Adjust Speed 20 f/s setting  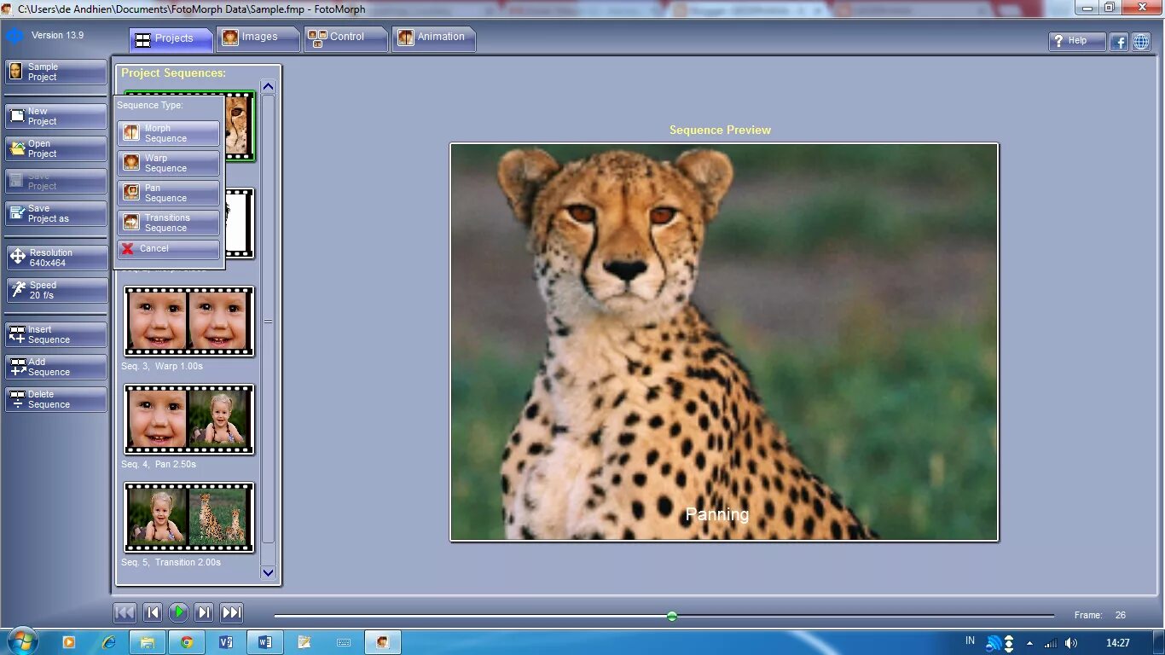coord(56,290)
